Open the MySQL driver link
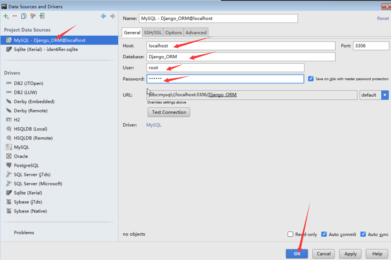This screenshot has height=260, width=391. [154, 125]
